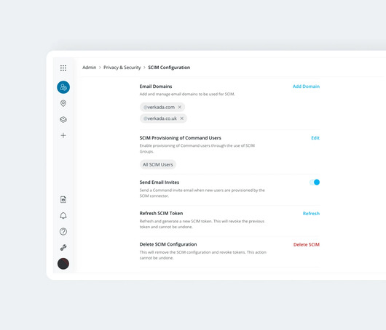The image size is (386, 330).
Task: Remove the @verkada.co.uk domain chip
Action: (x=181, y=118)
